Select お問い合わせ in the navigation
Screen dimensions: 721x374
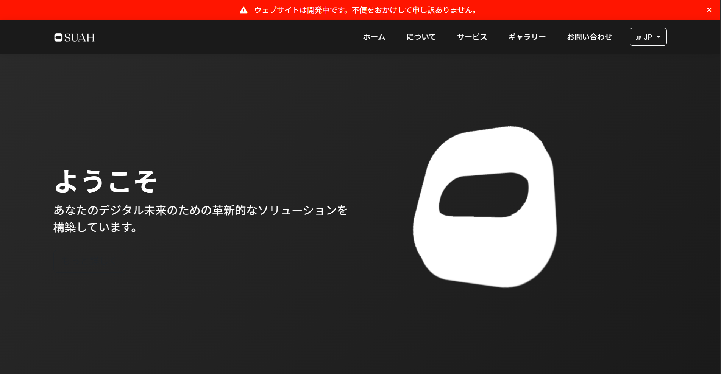click(x=589, y=37)
